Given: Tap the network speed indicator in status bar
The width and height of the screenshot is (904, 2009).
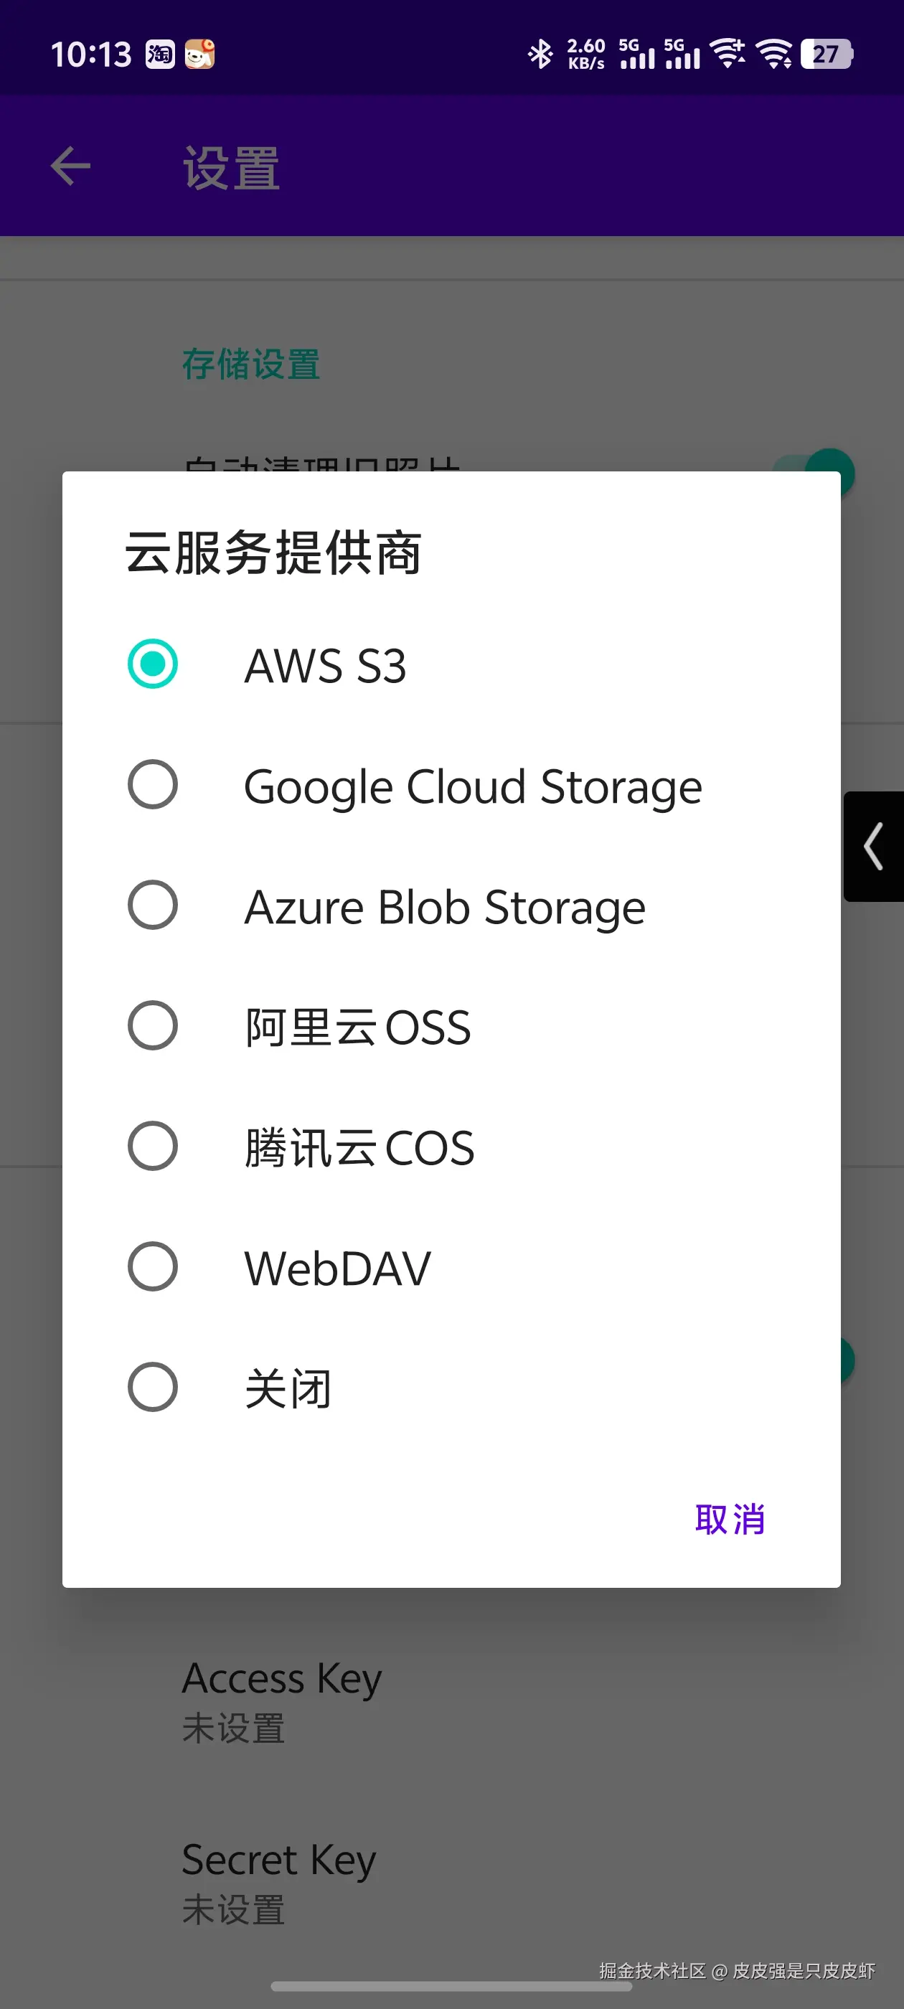Looking at the screenshot, I should [585, 54].
